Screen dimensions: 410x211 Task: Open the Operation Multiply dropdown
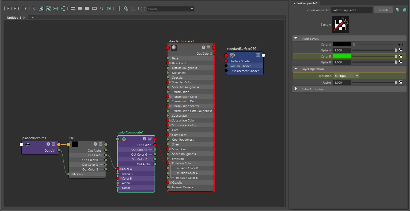pyautogui.click(x=347, y=76)
